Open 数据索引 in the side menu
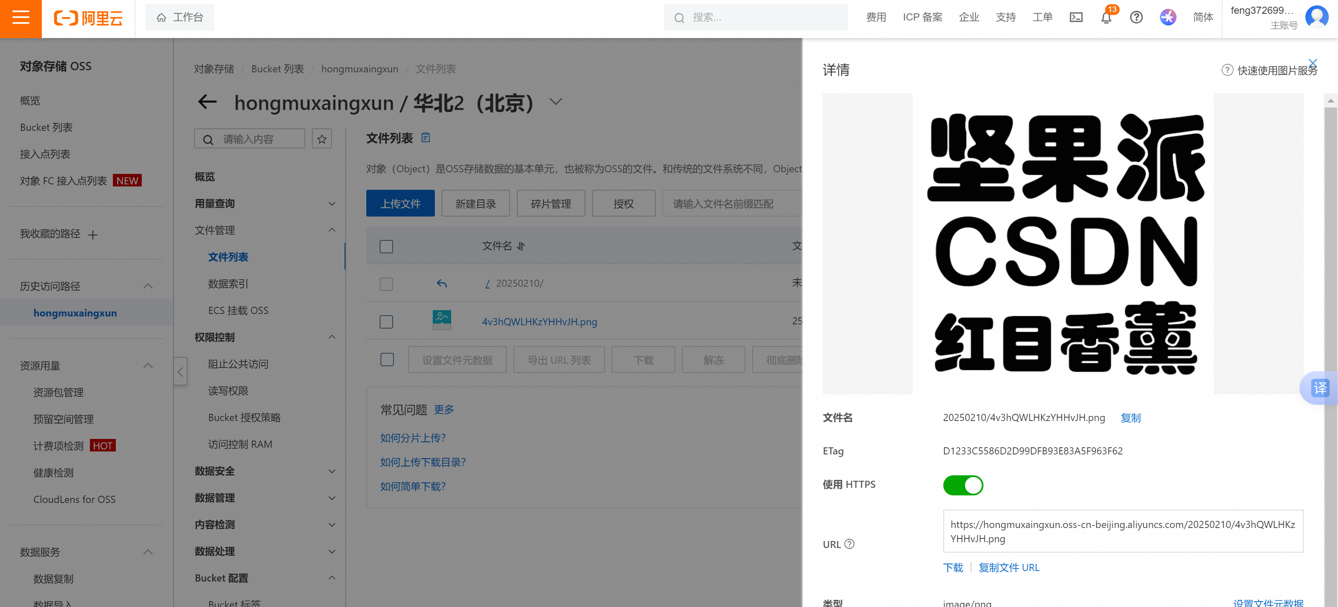Viewport: 1338px width, 607px height. pos(228,283)
